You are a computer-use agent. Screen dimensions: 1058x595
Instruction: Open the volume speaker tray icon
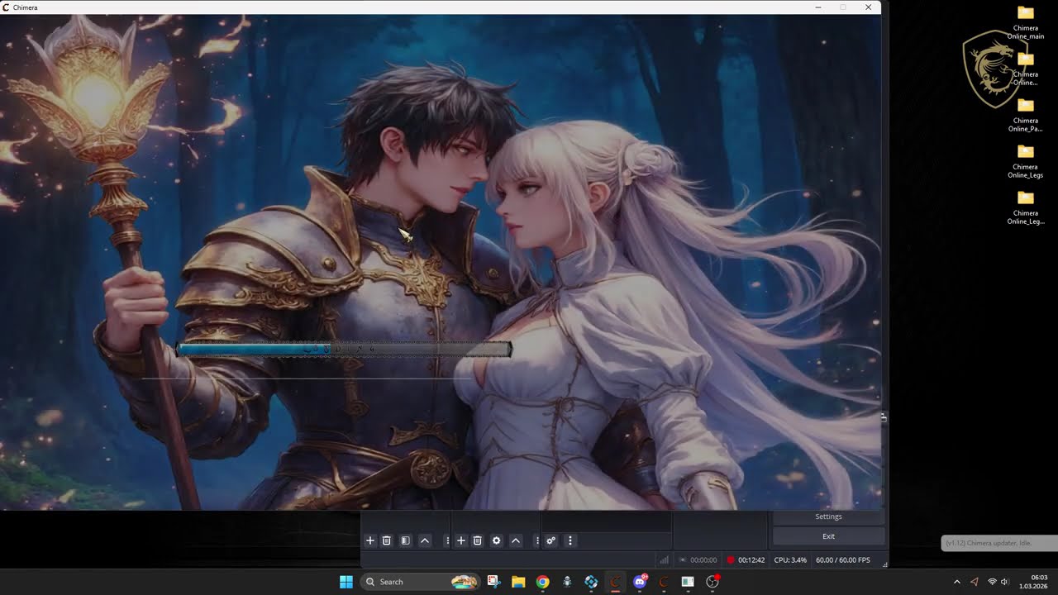coord(1005,582)
